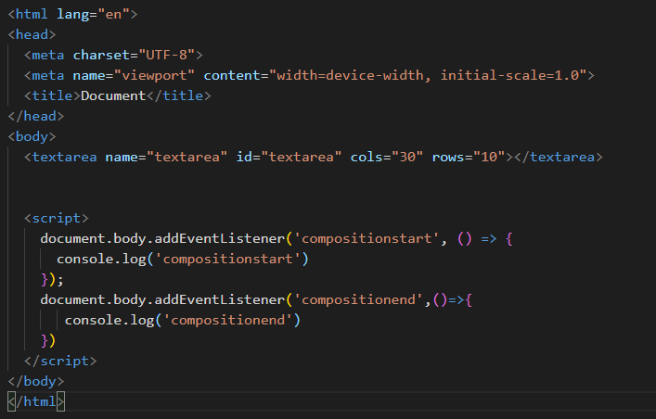Click the arrow => after compositionstart

coord(489,239)
